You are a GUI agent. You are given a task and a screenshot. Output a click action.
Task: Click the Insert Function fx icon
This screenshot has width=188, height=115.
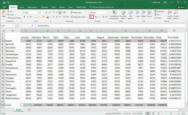(x=32, y=26)
